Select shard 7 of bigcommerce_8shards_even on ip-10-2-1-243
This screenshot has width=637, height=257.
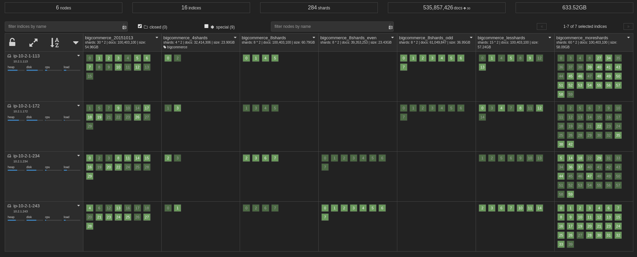[x=325, y=217]
